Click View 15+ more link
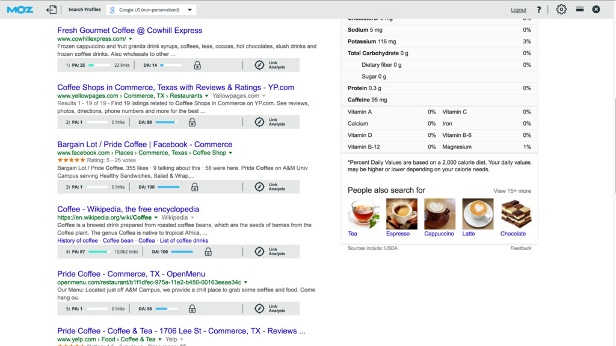Screen dimensions: 616x346 (513, 191)
